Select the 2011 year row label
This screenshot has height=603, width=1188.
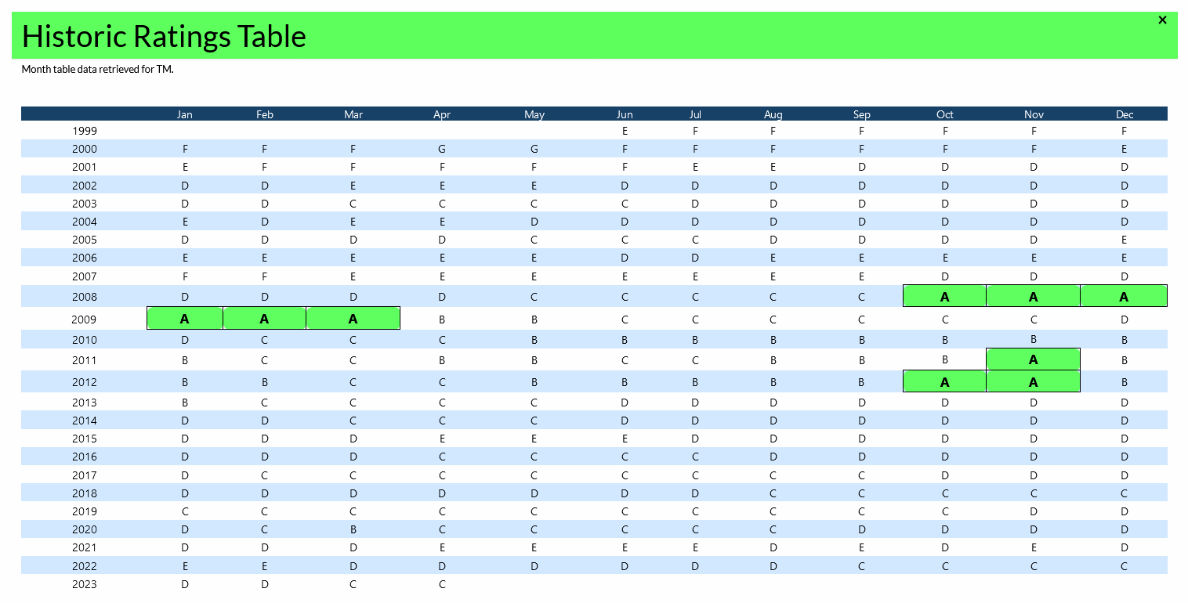click(x=85, y=361)
